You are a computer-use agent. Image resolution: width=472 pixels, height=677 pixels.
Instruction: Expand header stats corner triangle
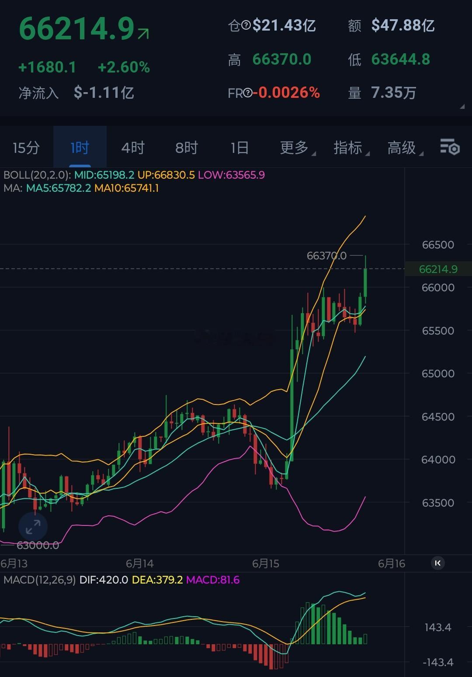coord(462,107)
